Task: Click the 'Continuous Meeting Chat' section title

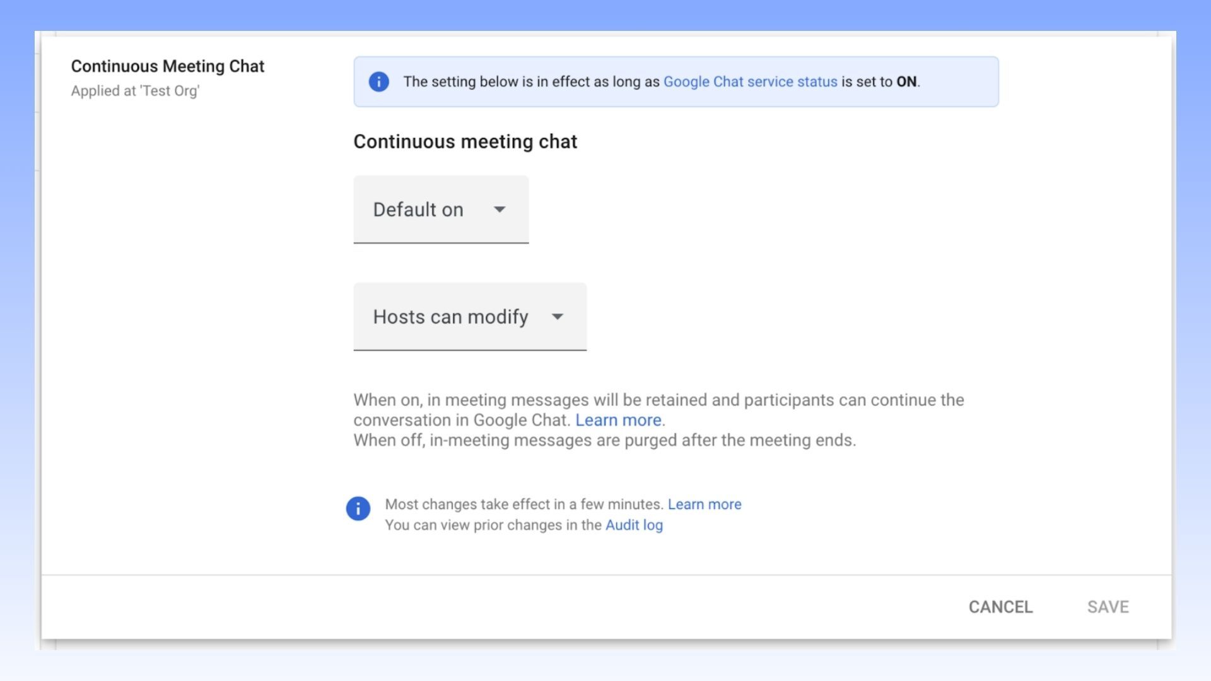Action: point(168,66)
